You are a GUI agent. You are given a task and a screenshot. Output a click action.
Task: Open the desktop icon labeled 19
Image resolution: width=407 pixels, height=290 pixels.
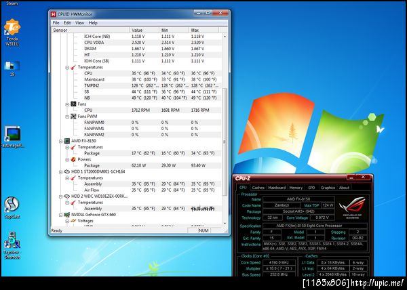coord(12,66)
